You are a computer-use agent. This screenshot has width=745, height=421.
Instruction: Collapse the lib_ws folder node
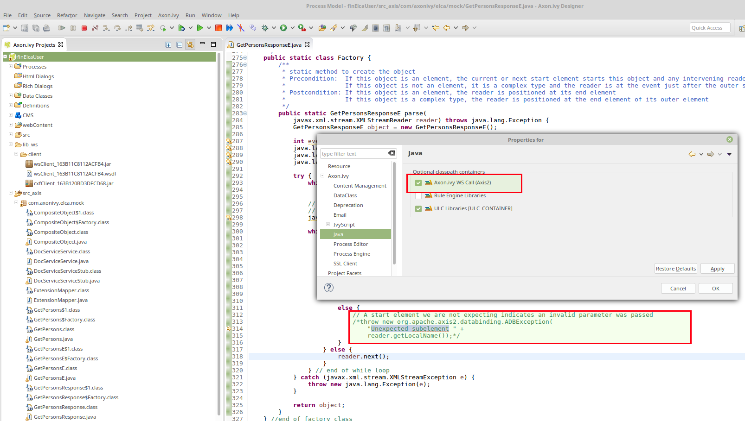tap(11, 144)
